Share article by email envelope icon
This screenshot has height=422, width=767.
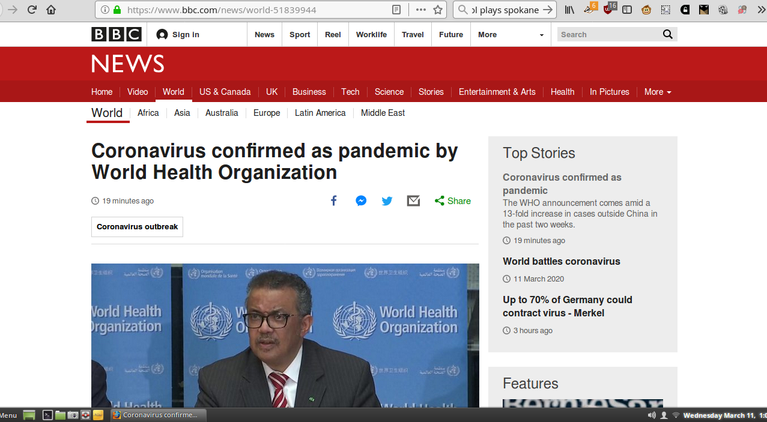(x=413, y=200)
